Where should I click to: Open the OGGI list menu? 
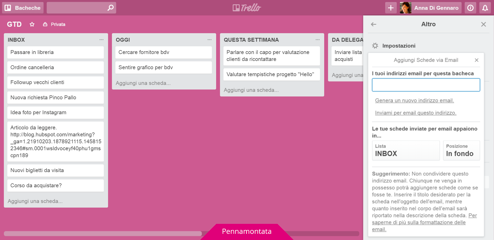coord(209,40)
